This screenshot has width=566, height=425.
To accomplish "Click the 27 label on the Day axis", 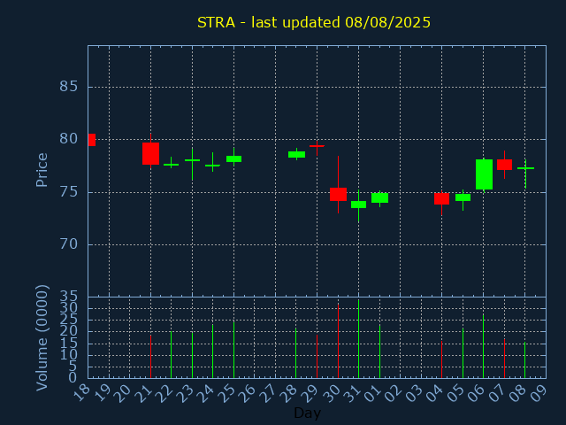I will (x=269, y=393).
